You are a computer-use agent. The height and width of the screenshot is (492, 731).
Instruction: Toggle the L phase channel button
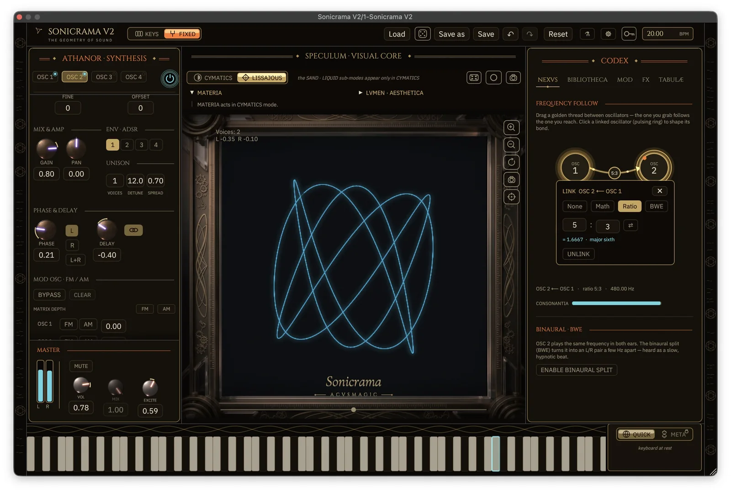click(72, 231)
